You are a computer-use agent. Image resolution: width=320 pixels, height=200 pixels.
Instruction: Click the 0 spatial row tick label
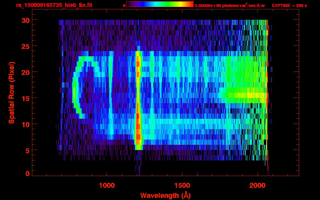pos(27,173)
